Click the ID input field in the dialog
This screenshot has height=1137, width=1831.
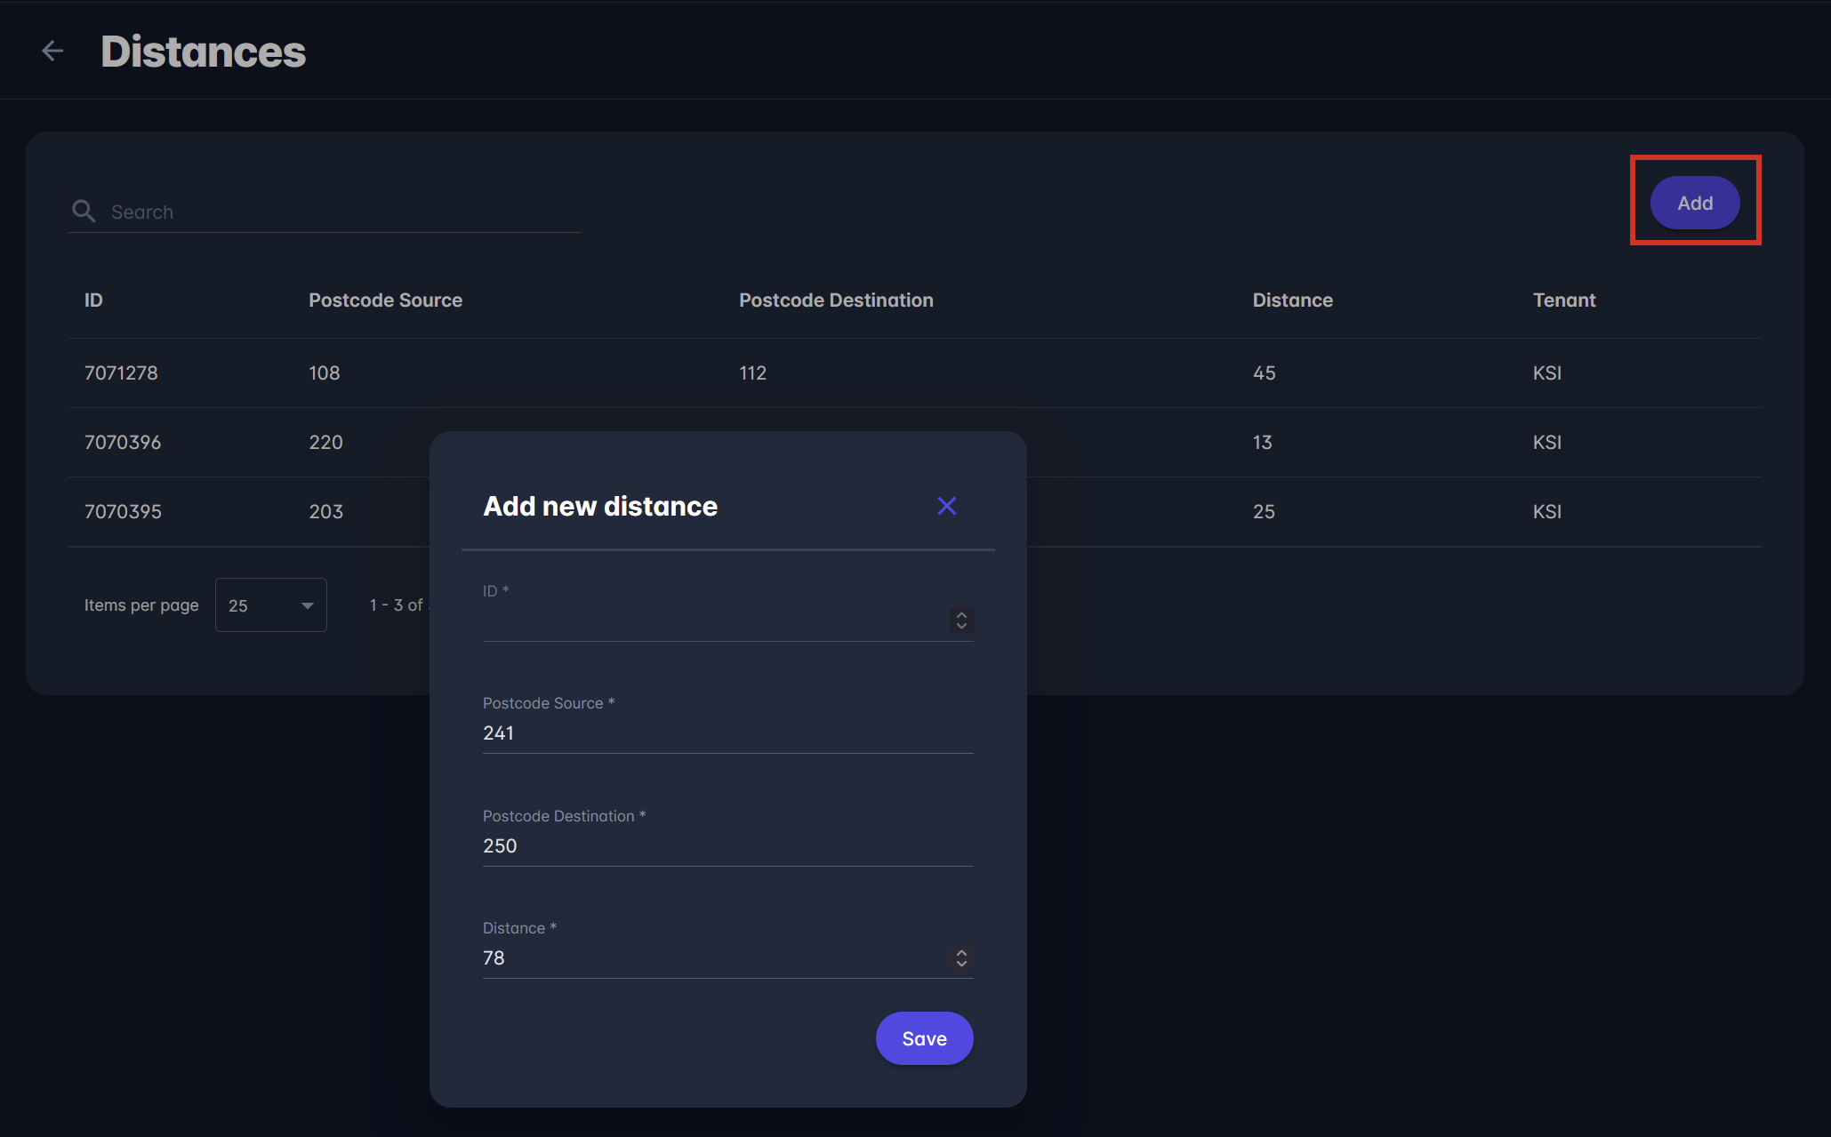pyautogui.click(x=711, y=620)
